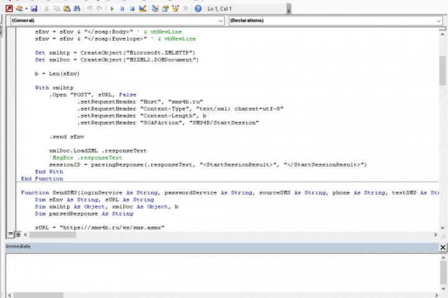Click the Paste clipboard icon

point(67,9)
